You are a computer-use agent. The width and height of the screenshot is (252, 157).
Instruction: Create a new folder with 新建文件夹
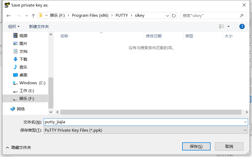[39, 26]
